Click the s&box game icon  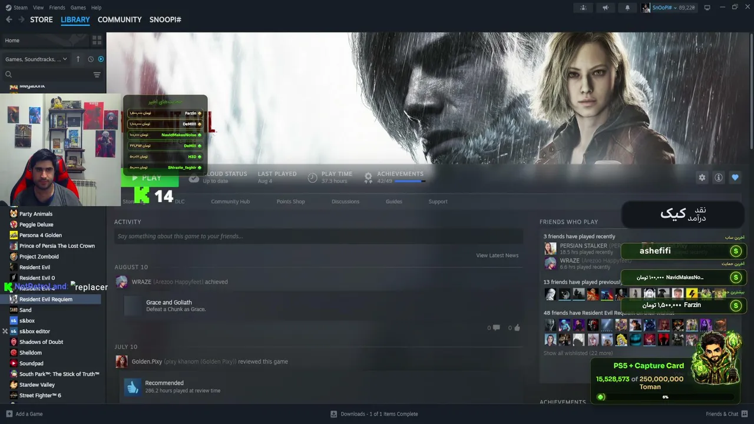click(x=14, y=320)
